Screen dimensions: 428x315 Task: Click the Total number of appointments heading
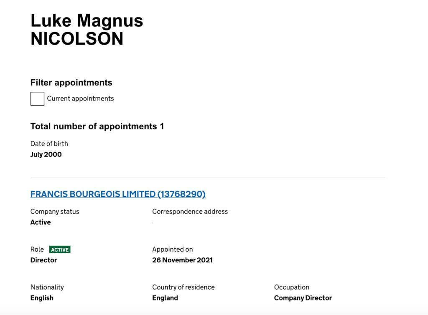coord(97,126)
